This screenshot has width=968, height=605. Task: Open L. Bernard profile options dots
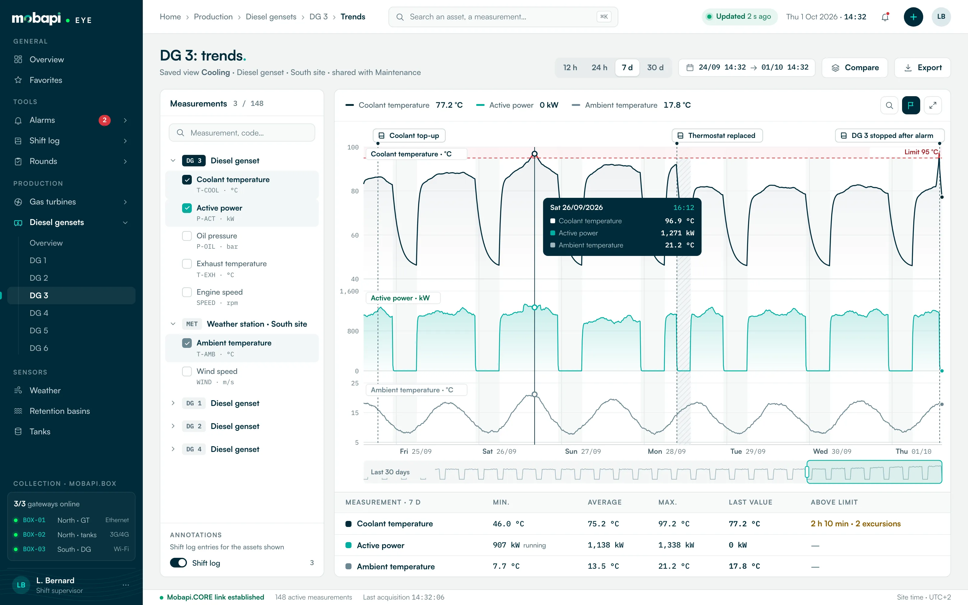pos(126,585)
